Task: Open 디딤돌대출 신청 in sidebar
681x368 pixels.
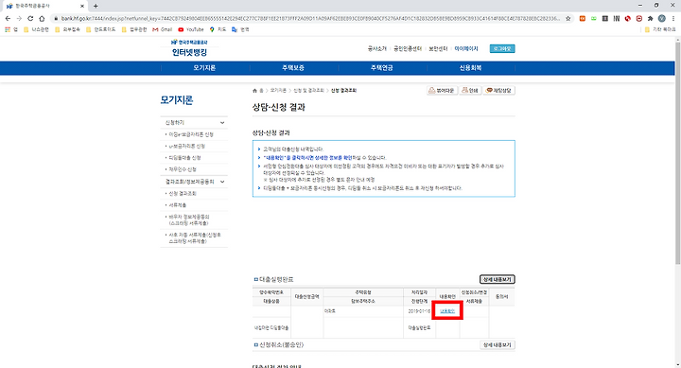Action: [x=184, y=158]
